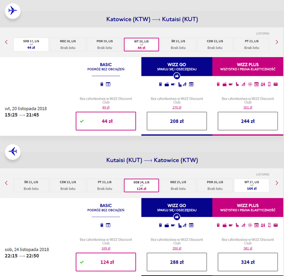284x276 pixels.
Task: Show earlier outbound dates with left arrow
Action: point(6,42)
